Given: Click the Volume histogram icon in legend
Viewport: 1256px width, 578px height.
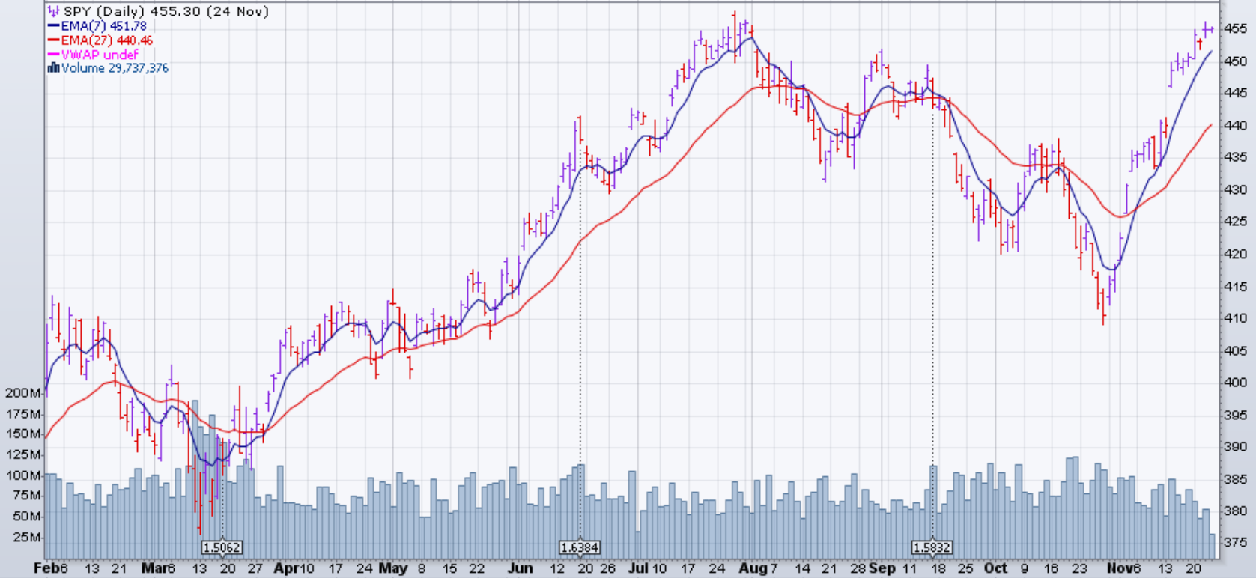Looking at the screenshot, I should 53,68.
